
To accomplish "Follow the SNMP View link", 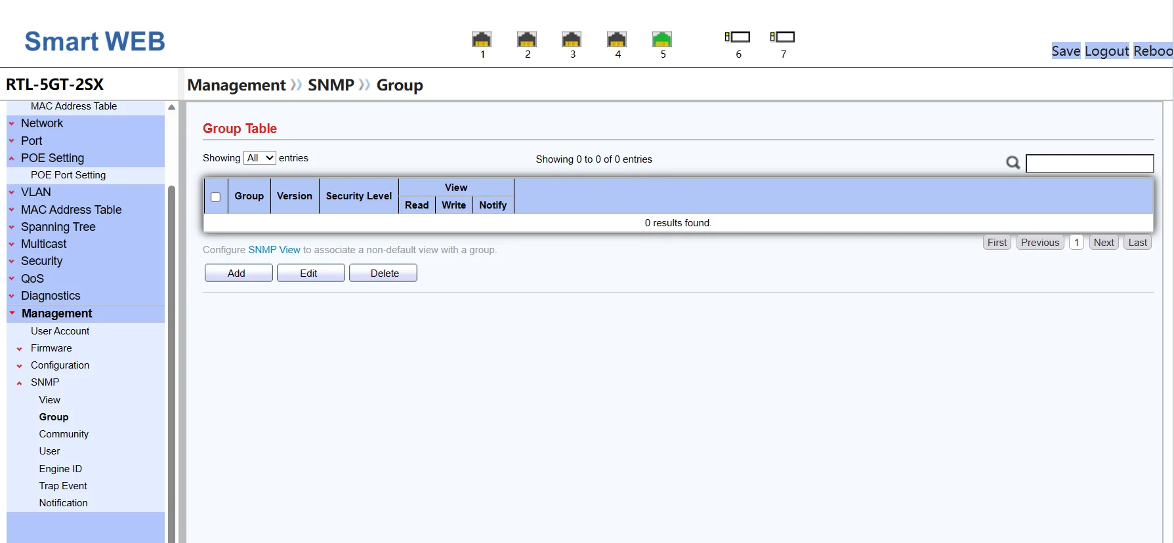I will point(274,250).
